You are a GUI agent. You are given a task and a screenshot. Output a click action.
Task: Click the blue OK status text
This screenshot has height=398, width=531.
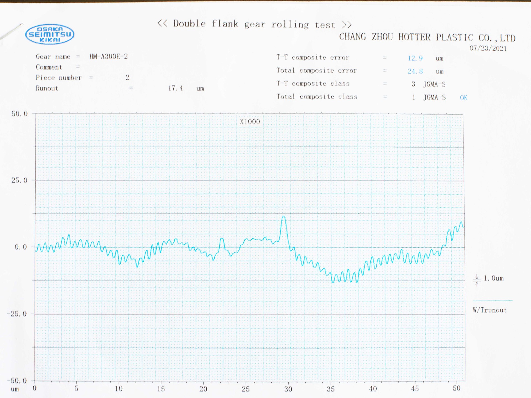click(x=464, y=98)
